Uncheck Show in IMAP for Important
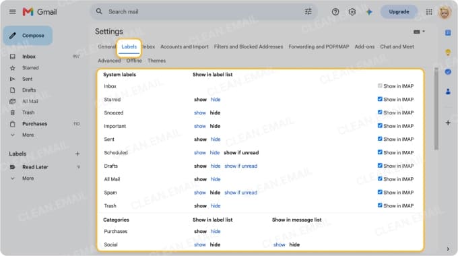Viewport: 458px width, 256px height. (x=380, y=126)
